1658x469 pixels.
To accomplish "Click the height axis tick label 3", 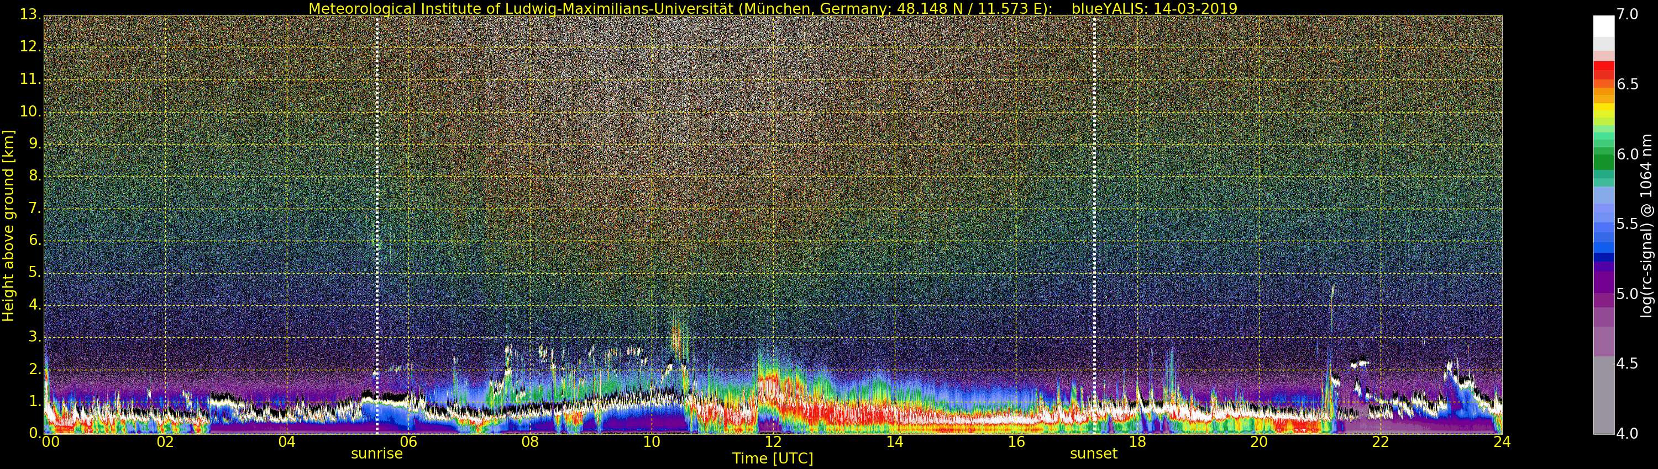I will pyautogui.click(x=34, y=336).
